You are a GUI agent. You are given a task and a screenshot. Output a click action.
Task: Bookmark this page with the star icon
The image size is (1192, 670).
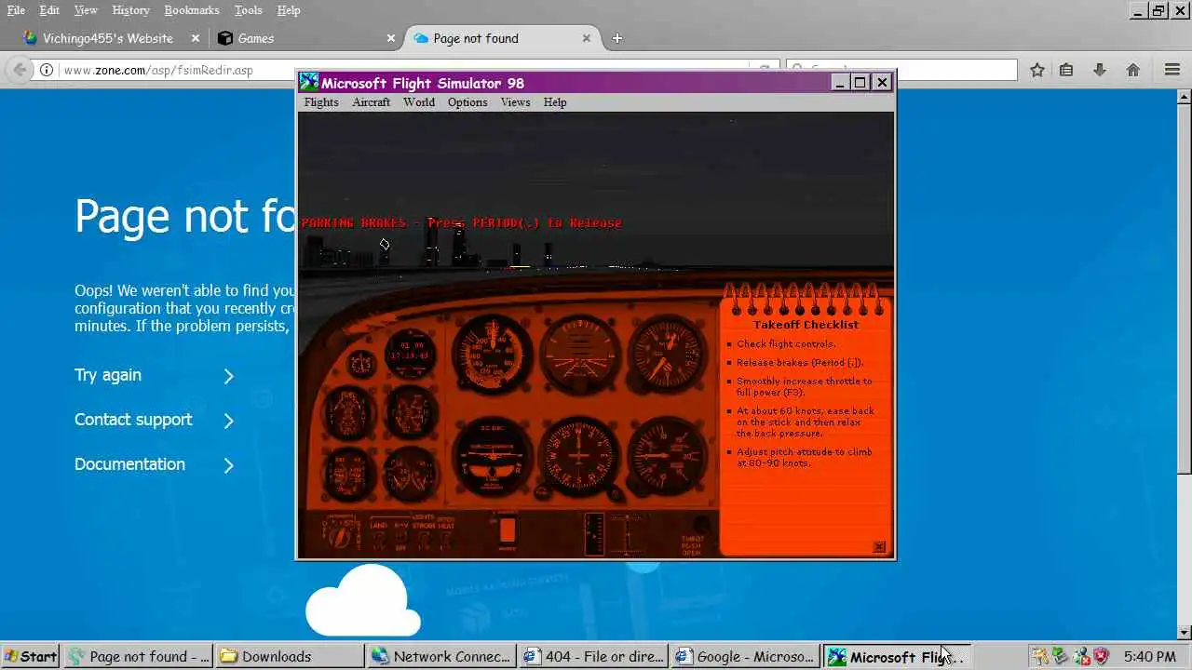[1036, 70]
